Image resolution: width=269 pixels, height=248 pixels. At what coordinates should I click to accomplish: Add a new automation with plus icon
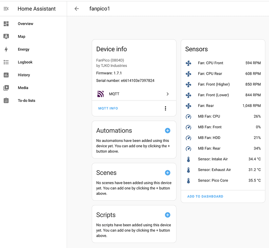[168, 131]
